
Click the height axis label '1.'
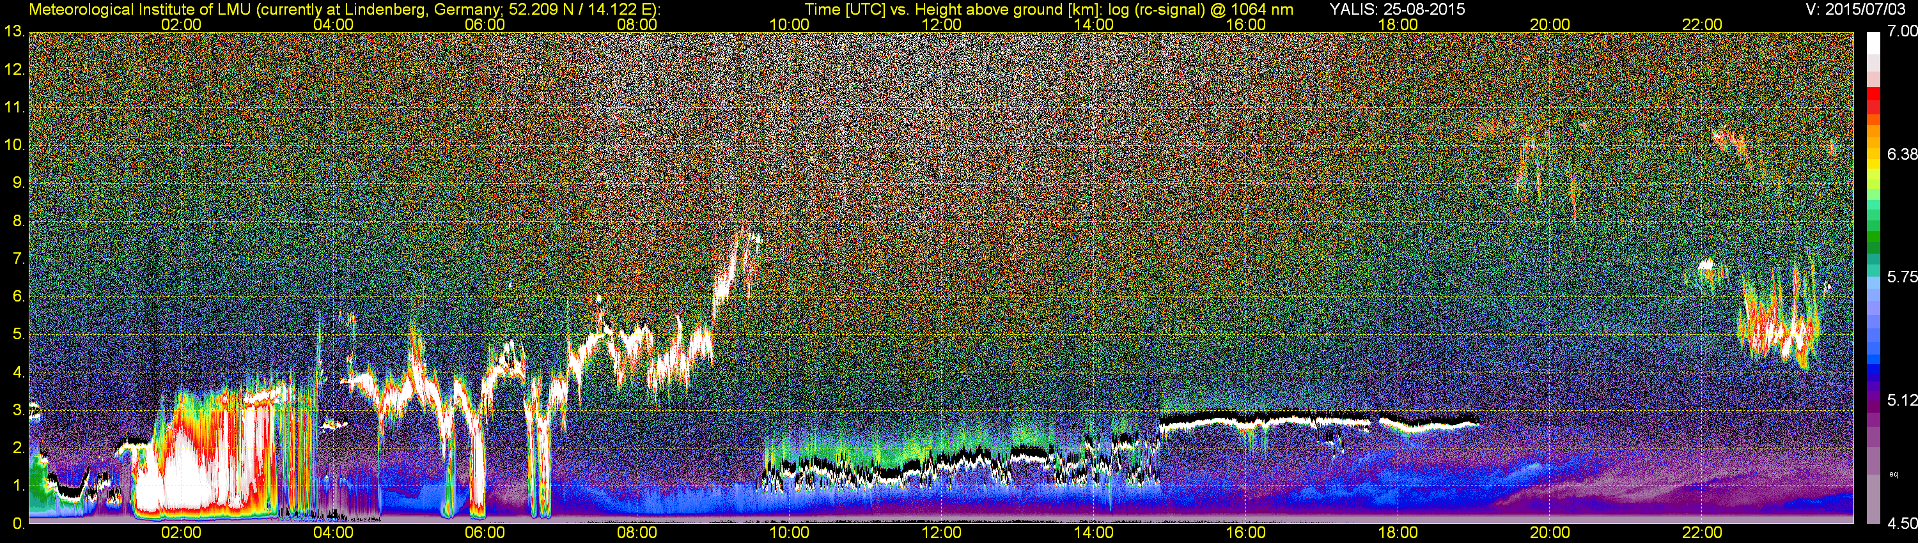tap(19, 486)
